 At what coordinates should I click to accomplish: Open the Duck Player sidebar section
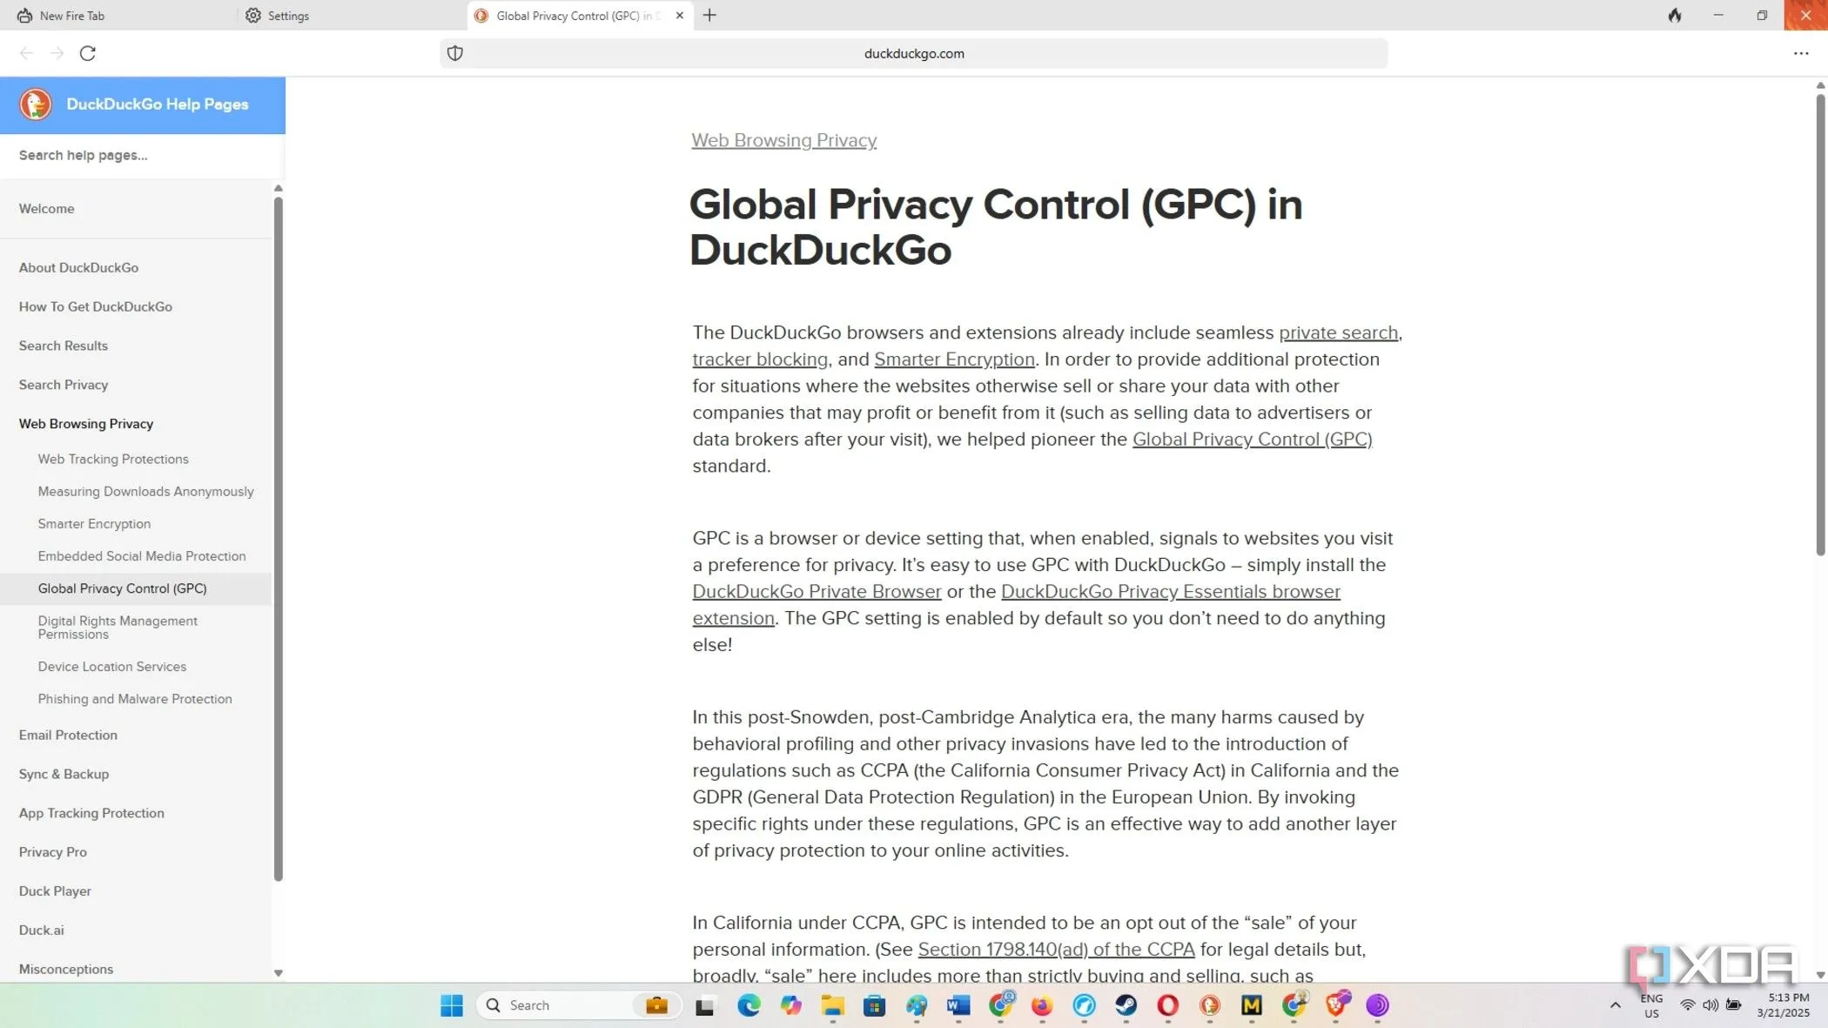(55, 891)
